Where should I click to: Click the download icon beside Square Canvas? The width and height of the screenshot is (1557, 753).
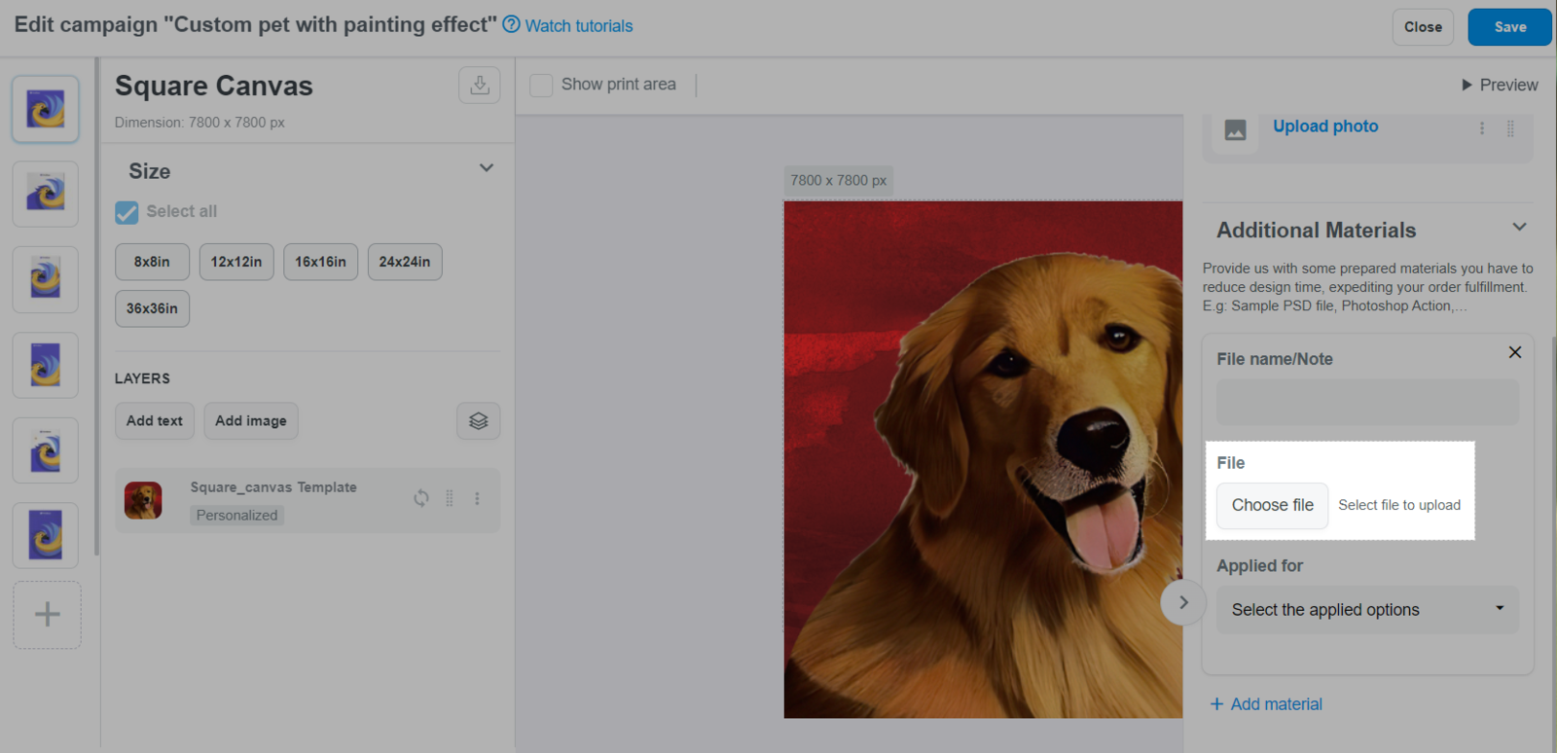480,86
